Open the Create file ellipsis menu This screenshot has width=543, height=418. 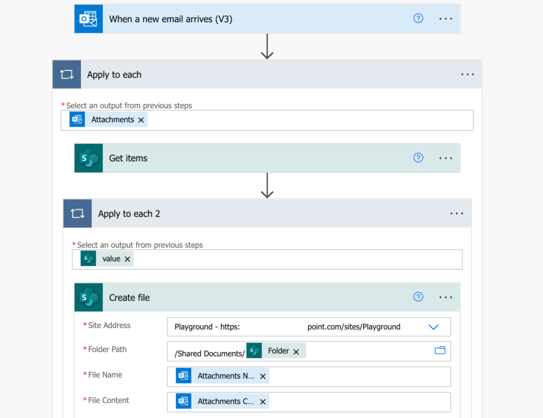[x=445, y=297]
